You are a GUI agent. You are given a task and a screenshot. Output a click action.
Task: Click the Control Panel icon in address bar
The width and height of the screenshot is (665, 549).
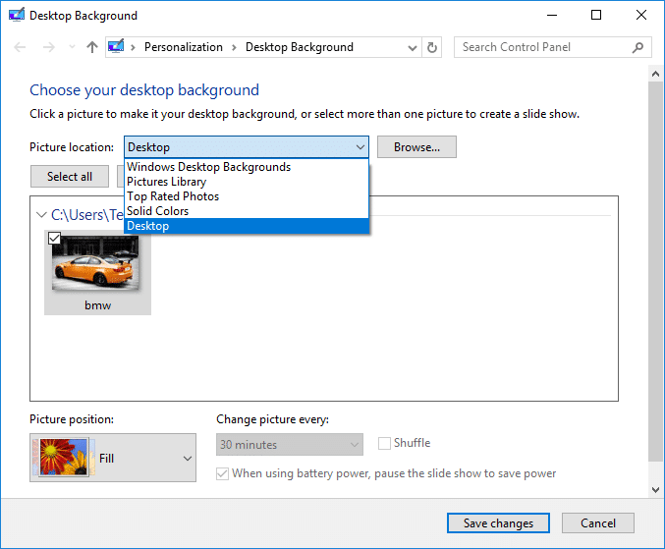[116, 46]
